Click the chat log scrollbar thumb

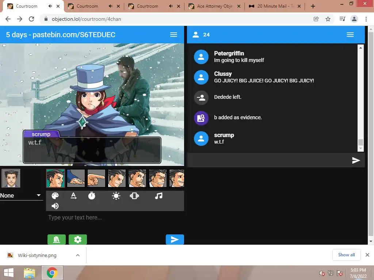tap(360, 142)
